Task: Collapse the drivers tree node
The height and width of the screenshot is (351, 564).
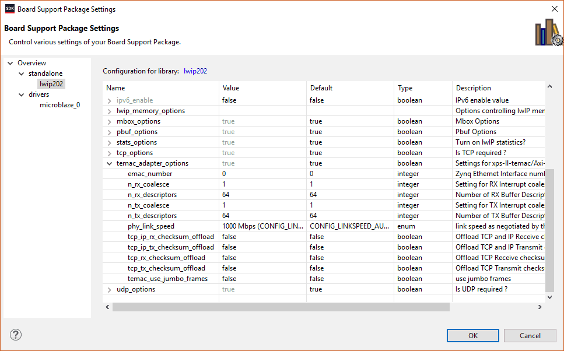Action: (x=21, y=94)
